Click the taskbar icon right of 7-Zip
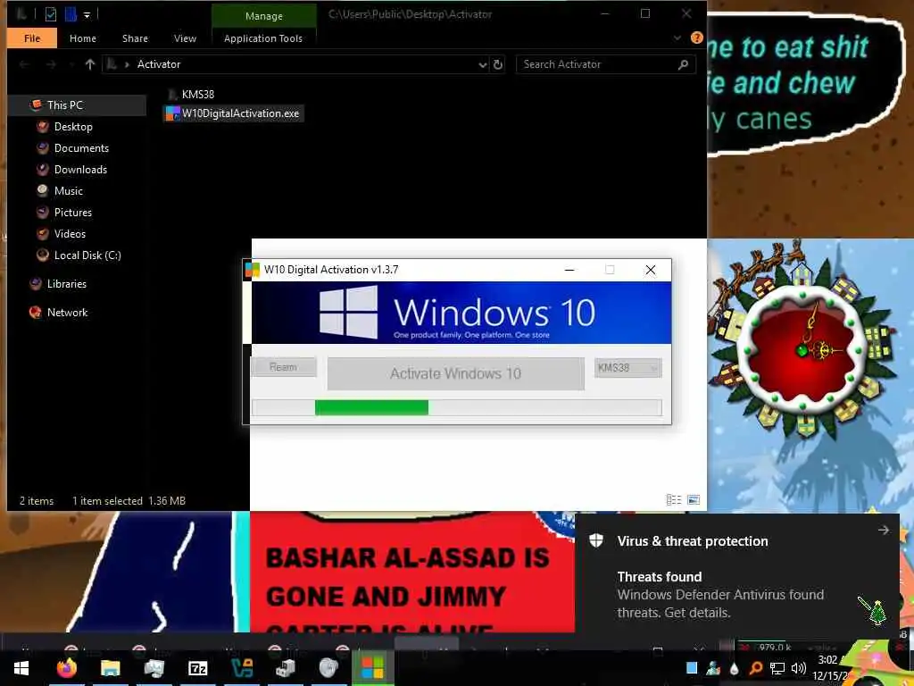914x686 pixels. (x=241, y=668)
